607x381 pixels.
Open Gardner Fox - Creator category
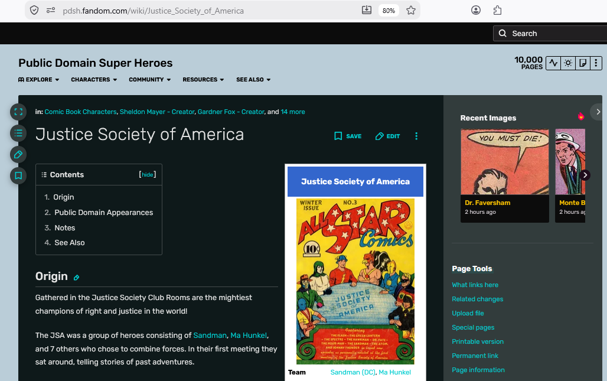tap(231, 112)
